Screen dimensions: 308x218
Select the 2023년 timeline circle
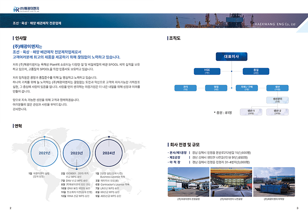(x=77, y=153)
